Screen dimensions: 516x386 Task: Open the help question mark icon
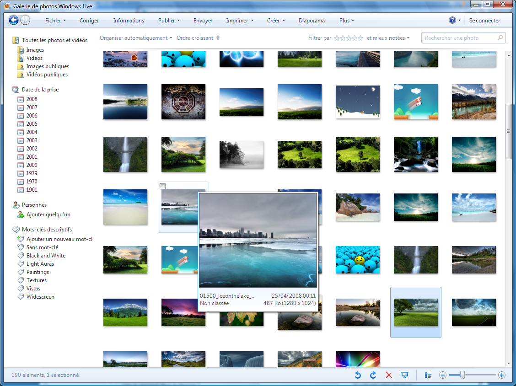click(452, 20)
